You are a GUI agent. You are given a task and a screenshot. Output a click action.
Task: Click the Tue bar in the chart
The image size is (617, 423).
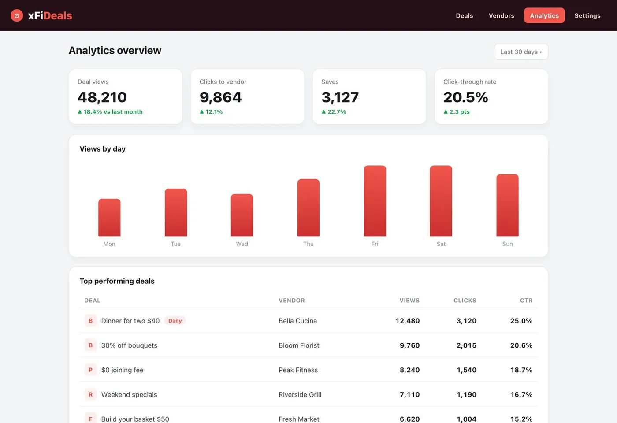[x=176, y=212]
